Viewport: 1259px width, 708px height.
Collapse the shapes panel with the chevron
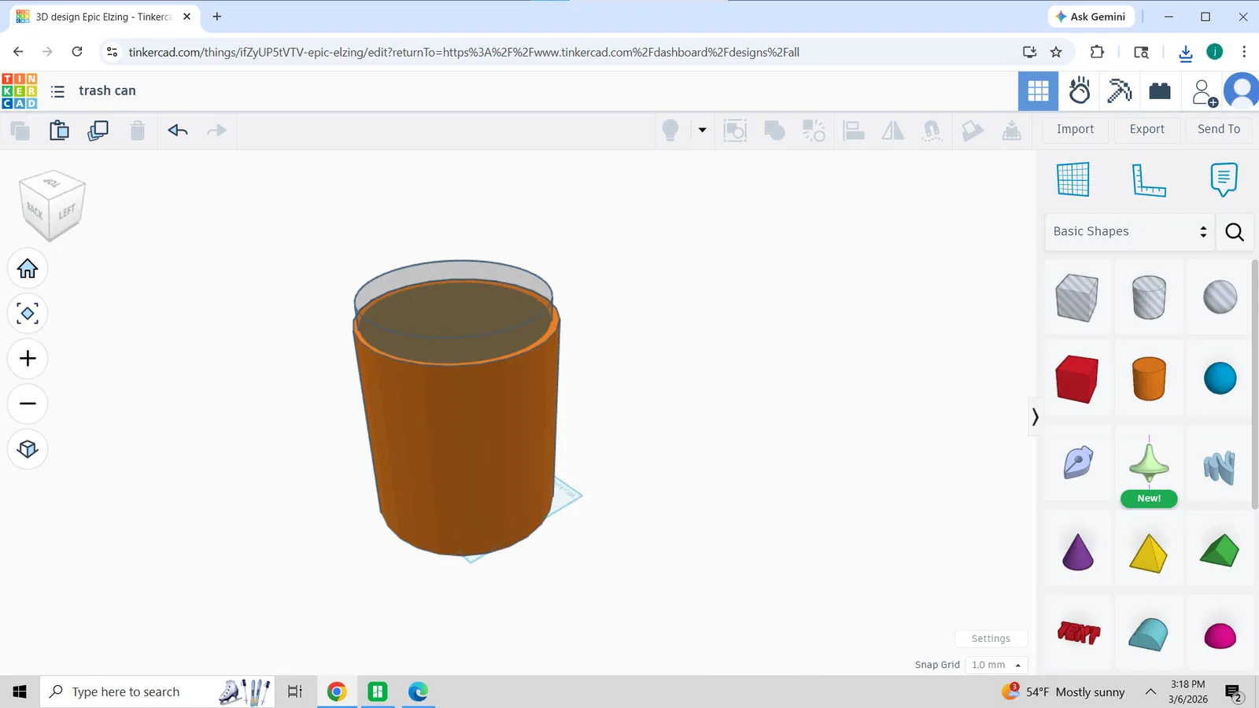(1035, 417)
